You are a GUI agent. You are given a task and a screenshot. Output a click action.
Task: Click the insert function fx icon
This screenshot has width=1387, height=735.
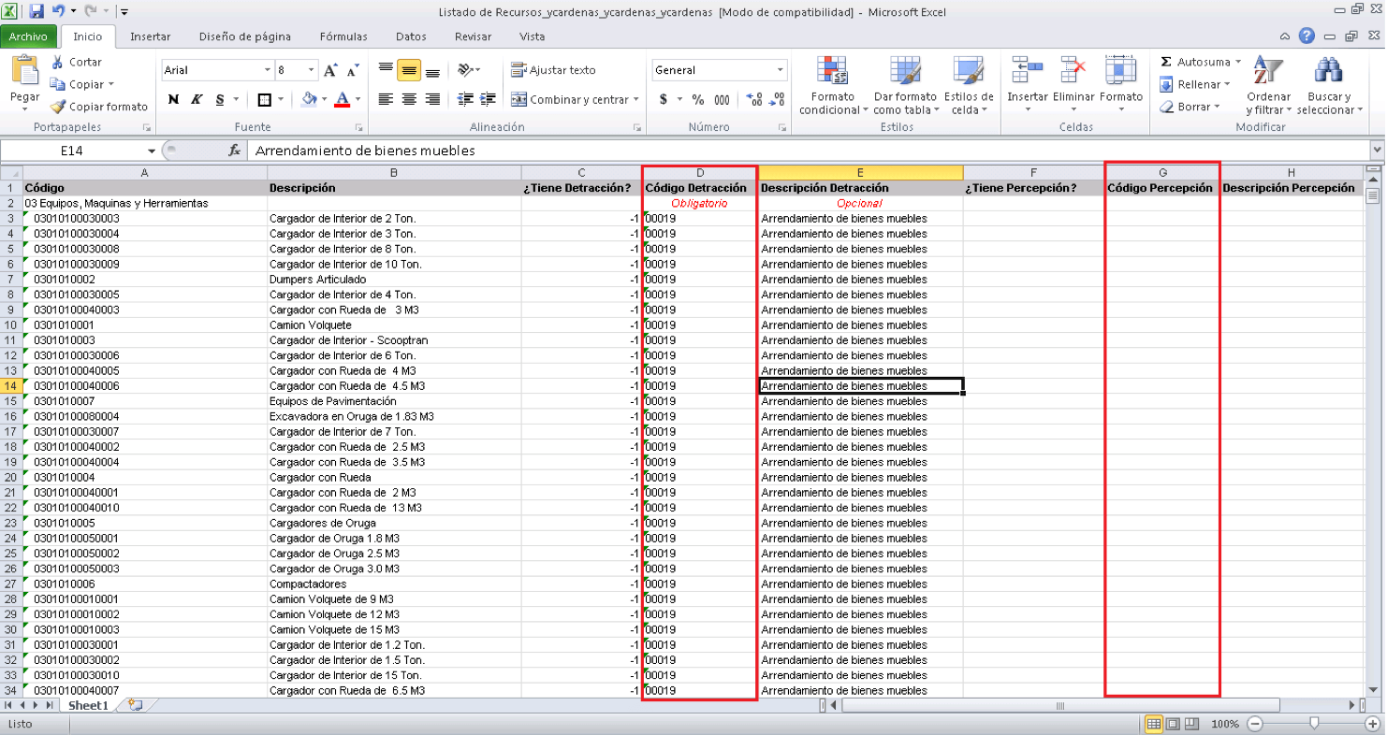[235, 150]
